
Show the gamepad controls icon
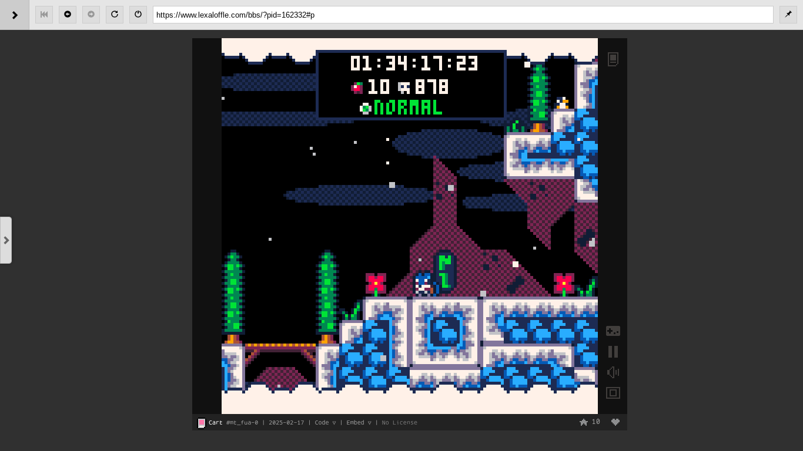click(613, 331)
